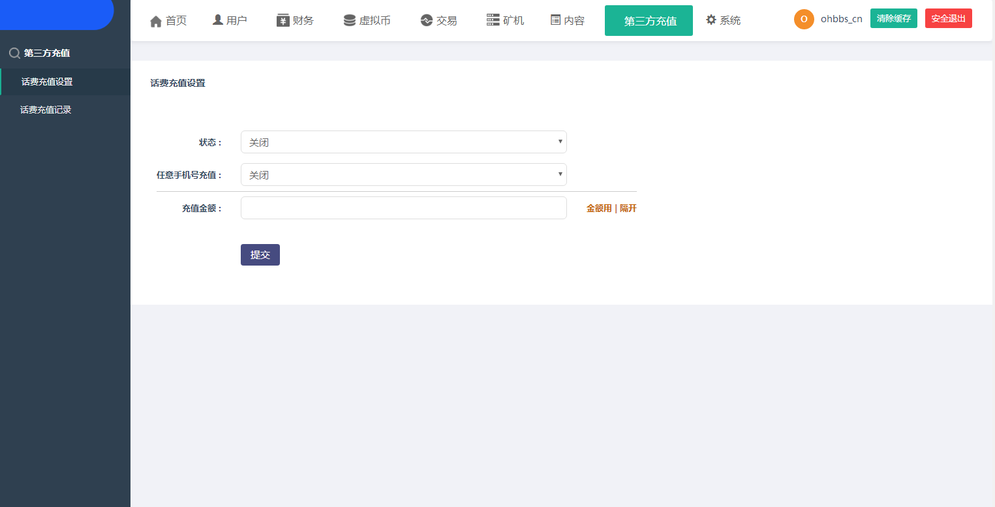Click the green 清除缓存 button
995x507 pixels.
click(x=893, y=18)
